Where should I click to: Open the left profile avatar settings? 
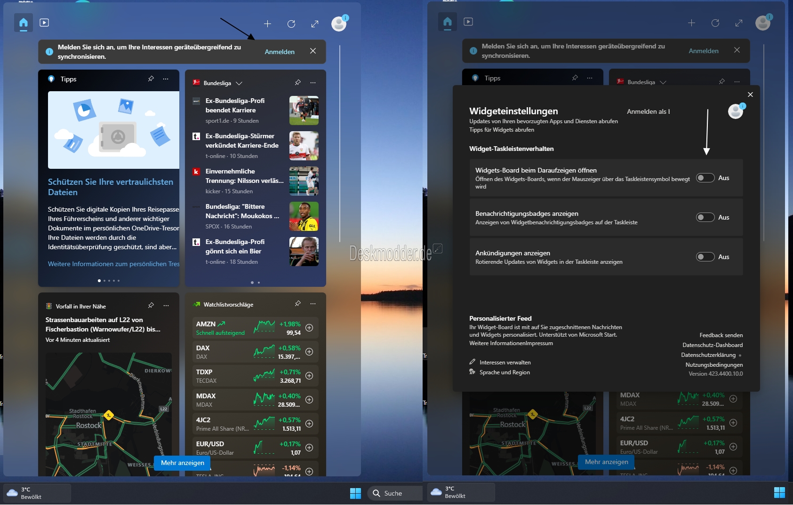(x=339, y=23)
